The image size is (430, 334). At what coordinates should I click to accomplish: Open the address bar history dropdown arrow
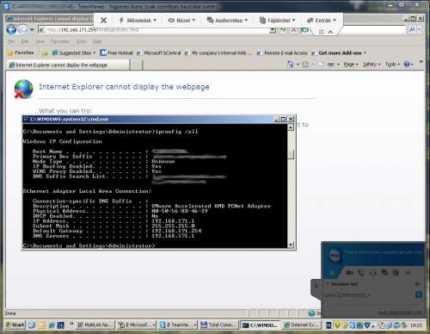273,30
